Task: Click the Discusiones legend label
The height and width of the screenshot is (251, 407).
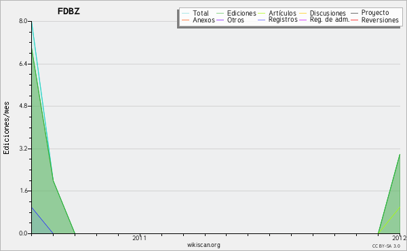Action: click(x=328, y=13)
